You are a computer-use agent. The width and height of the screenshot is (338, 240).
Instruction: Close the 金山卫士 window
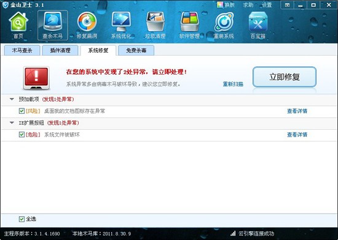pyautogui.click(x=329, y=5)
